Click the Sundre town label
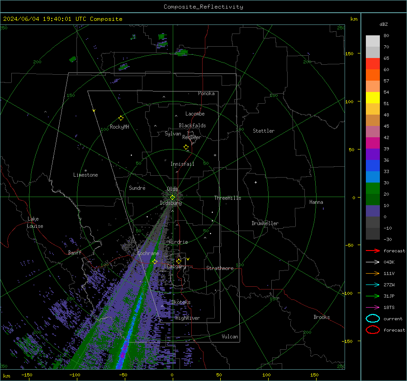This screenshot has height=381, width=407. pos(137,188)
